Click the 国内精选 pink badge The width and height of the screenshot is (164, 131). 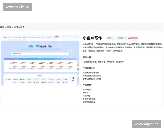pyautogui.click(x=133, y=38)
